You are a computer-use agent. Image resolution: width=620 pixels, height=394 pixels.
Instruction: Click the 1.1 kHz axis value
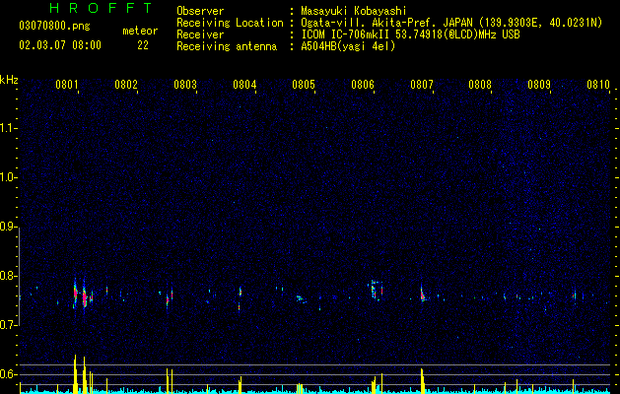(9, 128)
